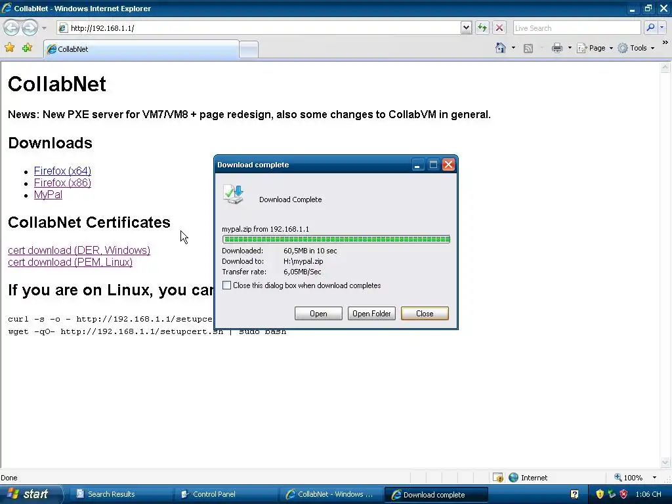Image resolution: width=672 pixels, height=504 pixels.
Task: Switch to CollabNet Internet Explorer taskbar item
Action: pyautogui.click(x=330, y=494)
